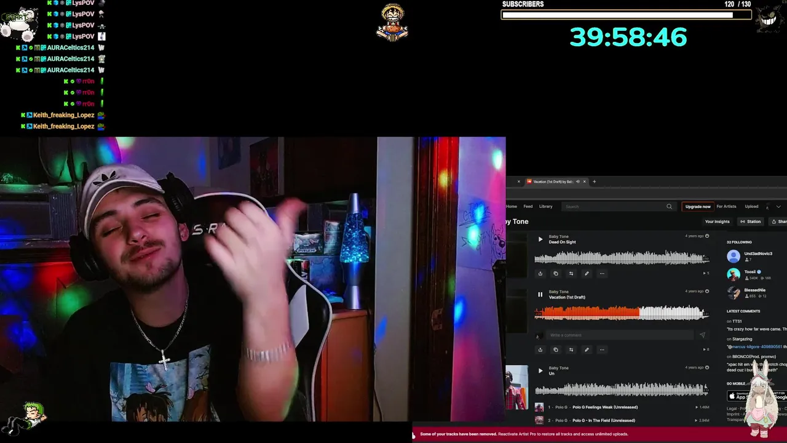Viewport: 787px width, 443px height.
Task: Open the Feed page
Action: (x=528, y=206)
